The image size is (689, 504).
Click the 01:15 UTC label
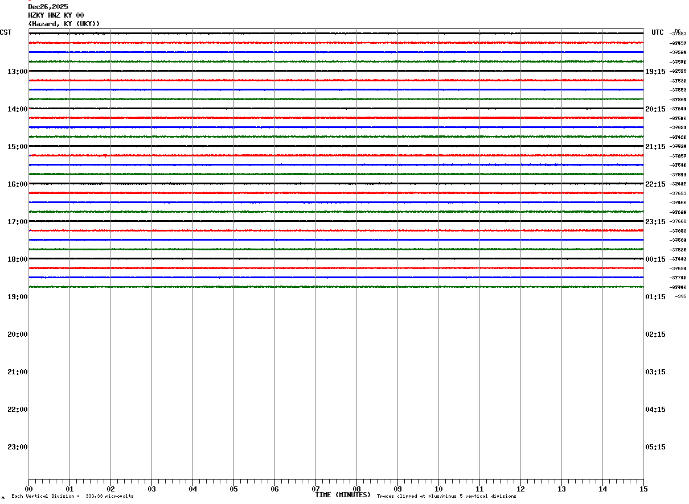point(655,297)
